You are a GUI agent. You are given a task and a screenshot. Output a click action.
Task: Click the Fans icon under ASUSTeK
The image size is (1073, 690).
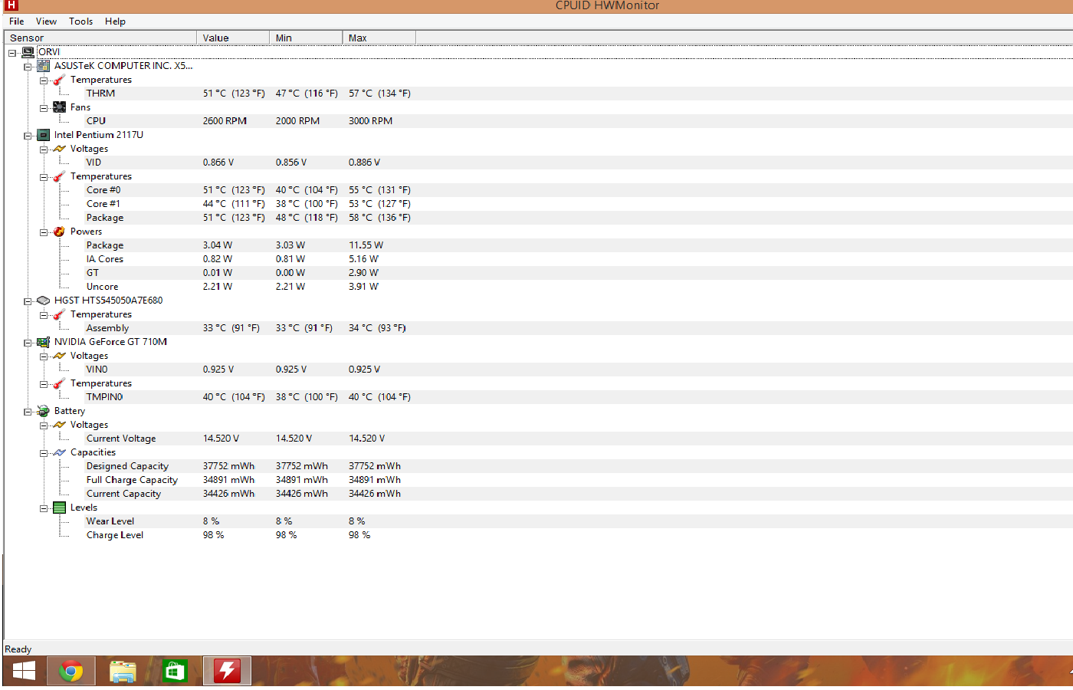[x=59, y=107]
